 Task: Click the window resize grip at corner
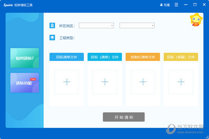(x=207, y=137)
